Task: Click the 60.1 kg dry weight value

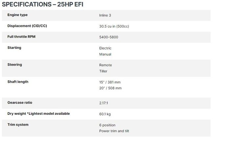Action: tap(105, 114)
